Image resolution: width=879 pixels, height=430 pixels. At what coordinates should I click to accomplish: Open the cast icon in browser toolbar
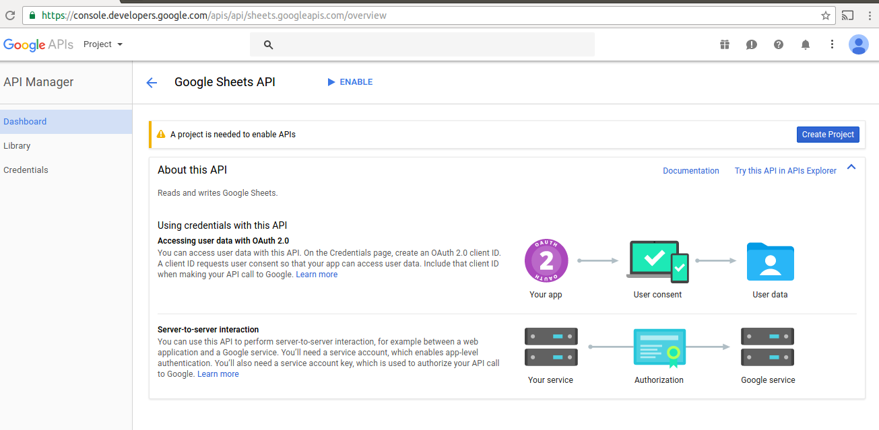coord(848,15)
